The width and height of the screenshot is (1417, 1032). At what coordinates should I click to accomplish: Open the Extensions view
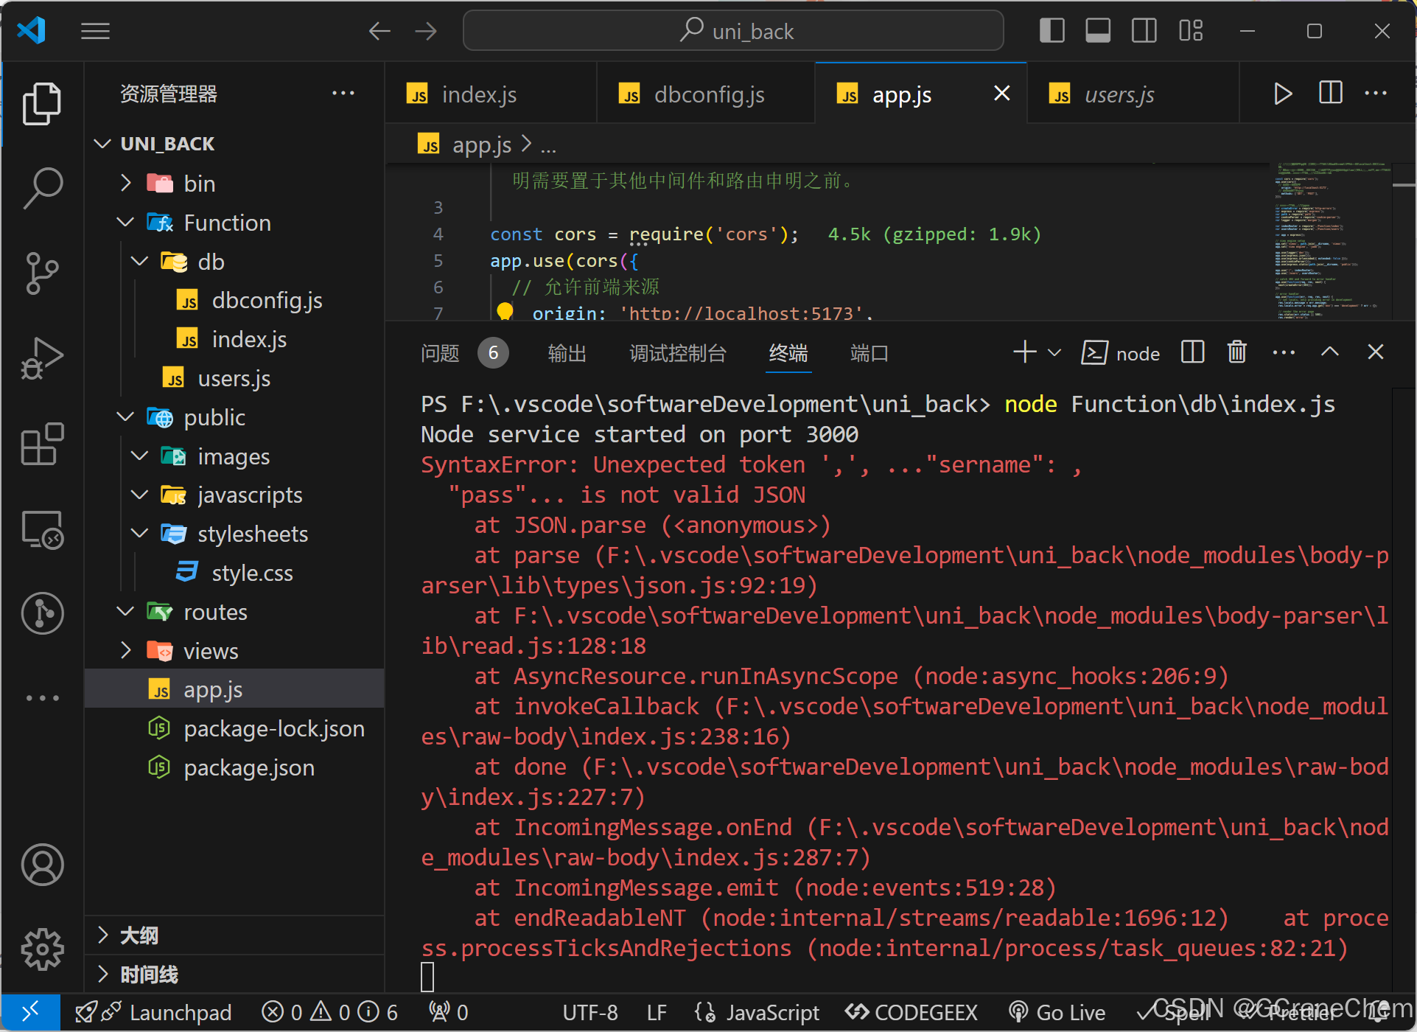[42, 444]
